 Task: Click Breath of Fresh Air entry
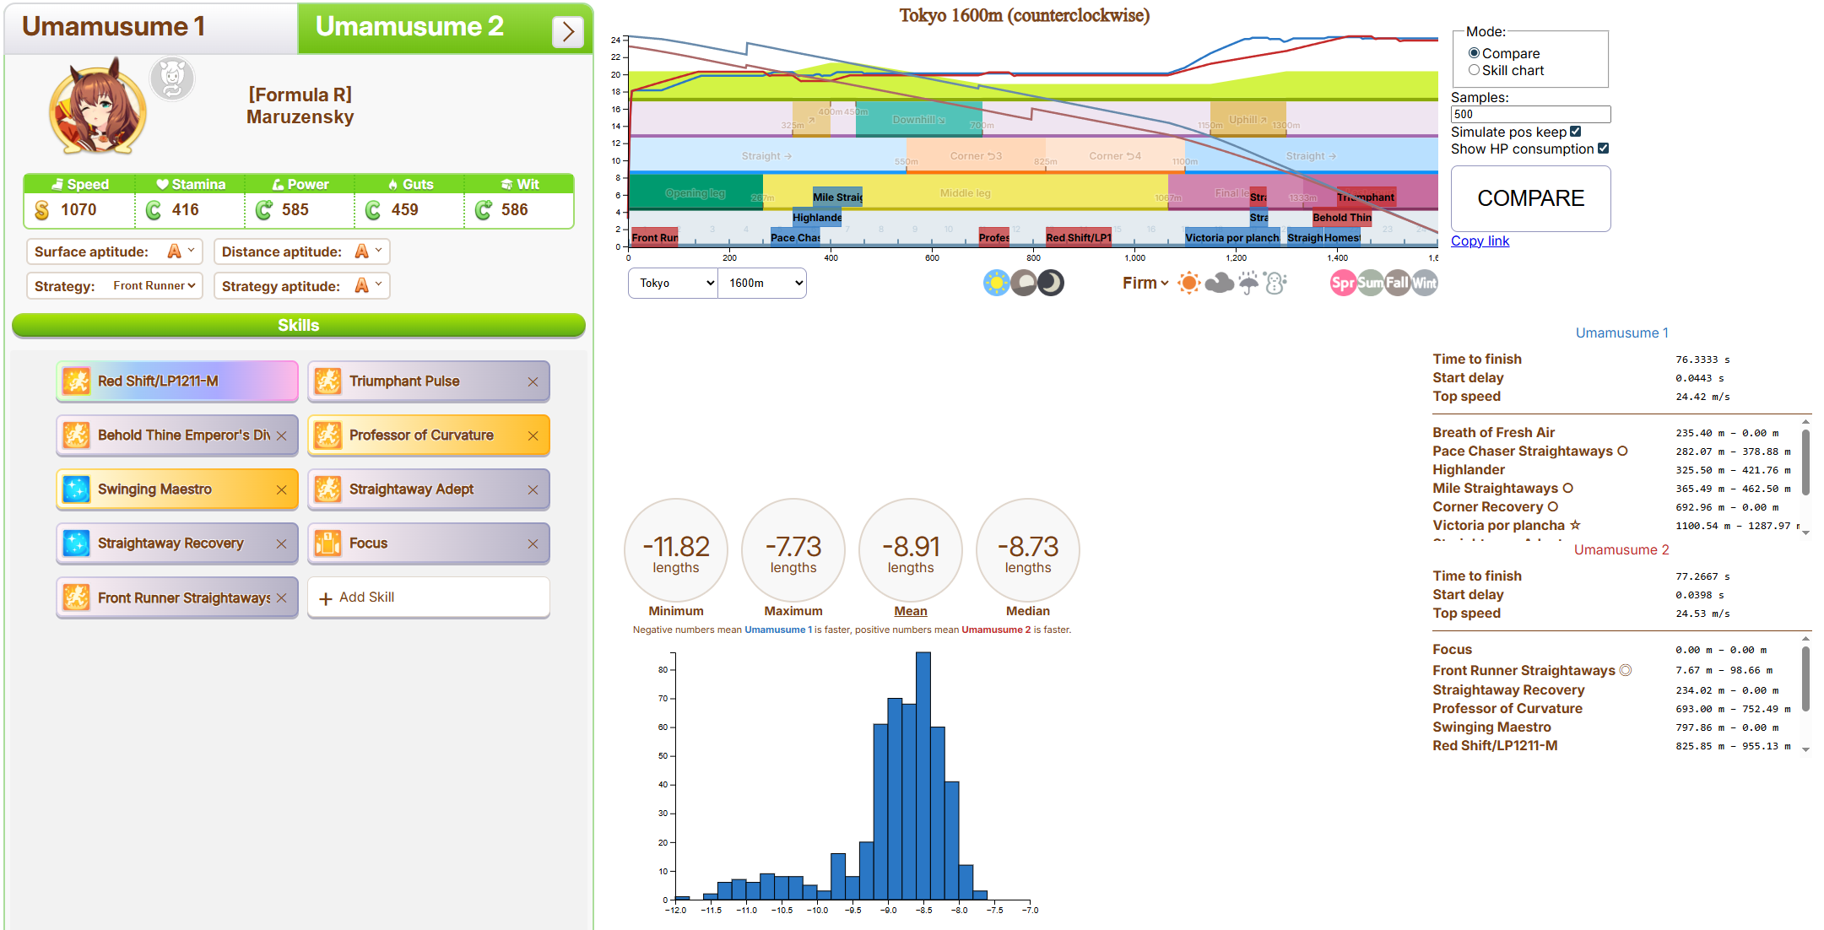[1493, 432]
